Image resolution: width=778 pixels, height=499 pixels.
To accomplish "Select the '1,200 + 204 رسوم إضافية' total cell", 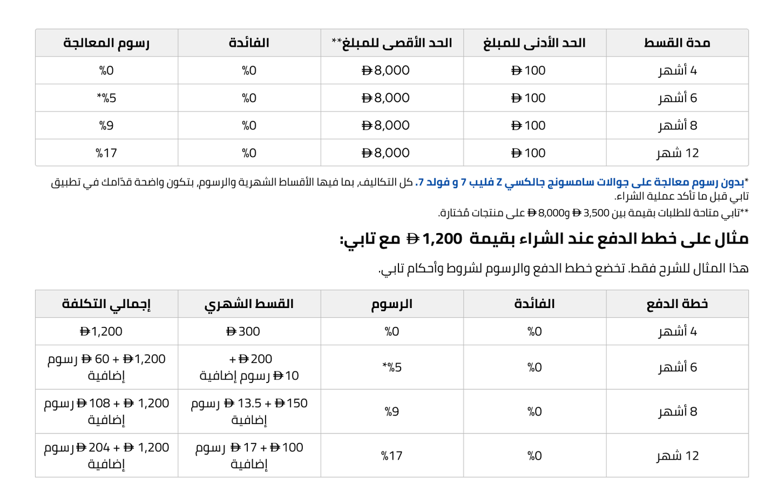I will pyautogui.click(x=106, y=456).
